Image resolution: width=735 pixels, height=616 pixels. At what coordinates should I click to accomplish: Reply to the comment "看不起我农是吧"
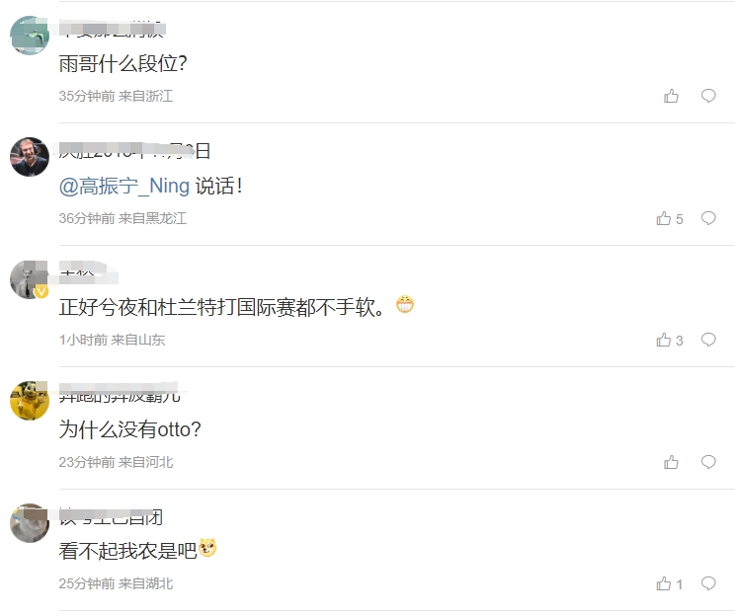[x=708, y=583]
